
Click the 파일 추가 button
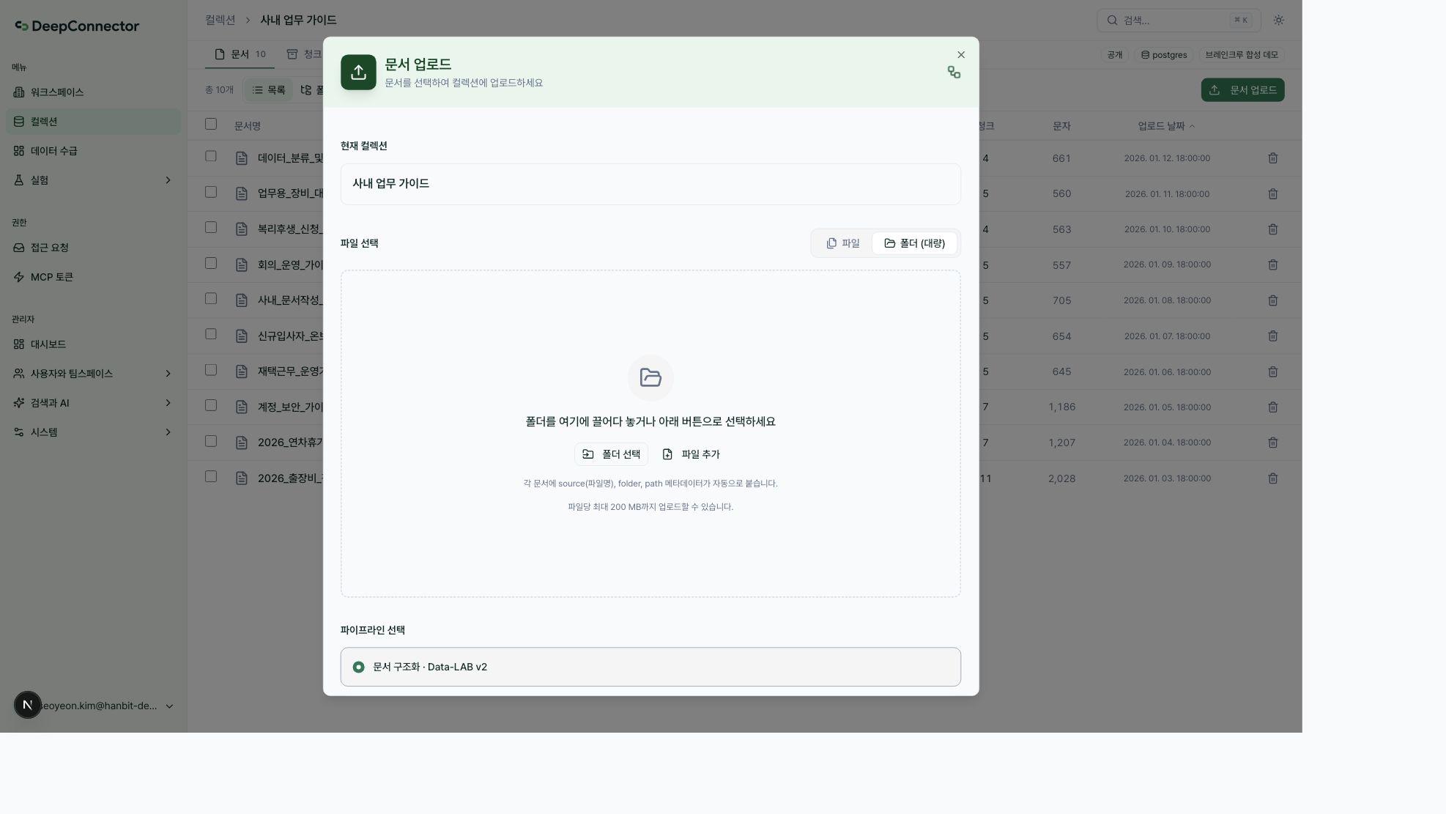pyautogui.click(x=691, y=454)
